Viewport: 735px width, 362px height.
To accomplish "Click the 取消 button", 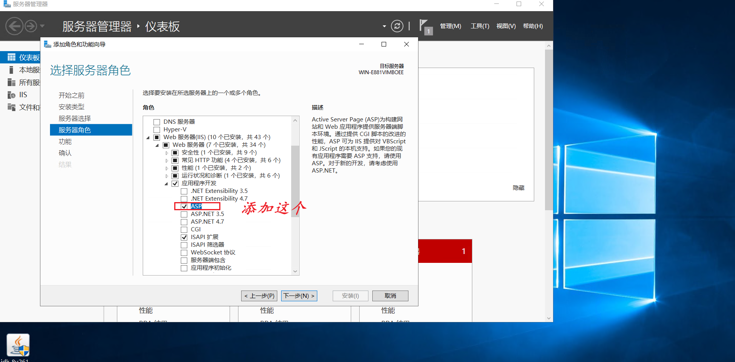I will coord(390,296).
